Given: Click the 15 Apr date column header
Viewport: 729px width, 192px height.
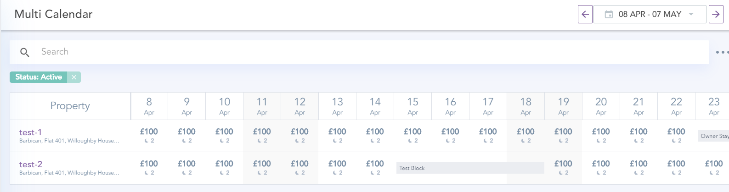Looking at the screenshot, I should [x=413, y=106].
